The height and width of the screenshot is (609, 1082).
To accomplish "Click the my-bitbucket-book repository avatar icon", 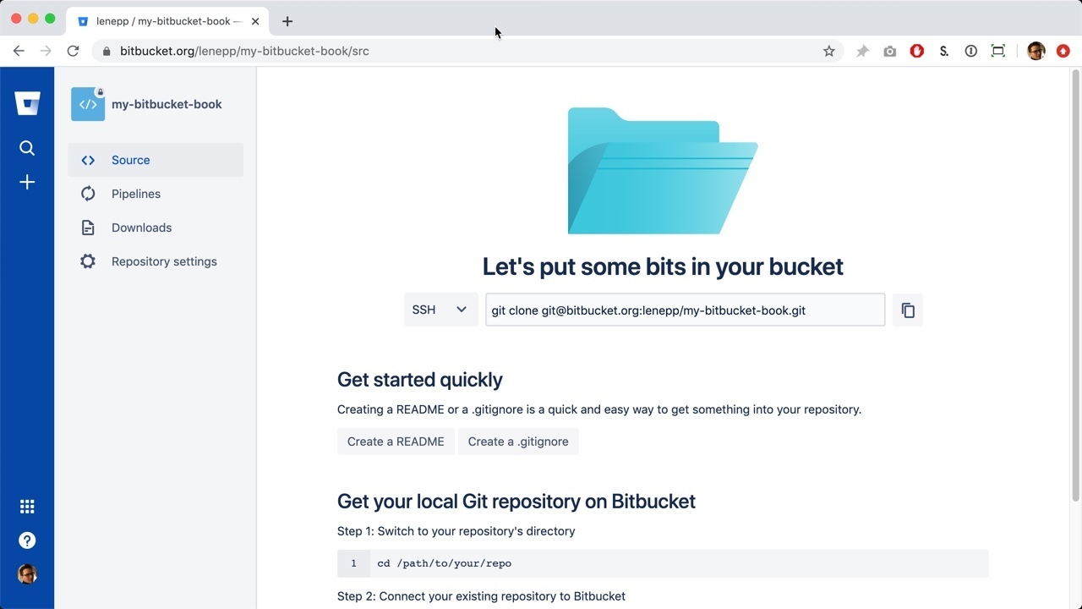I will point(88,104).
